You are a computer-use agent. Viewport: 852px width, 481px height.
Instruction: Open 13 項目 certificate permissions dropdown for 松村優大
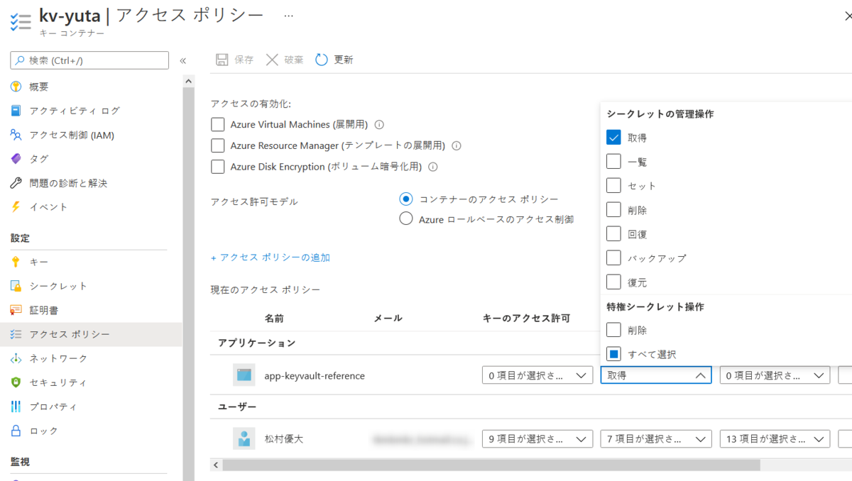pyautogui.click(x=775, y=439)
